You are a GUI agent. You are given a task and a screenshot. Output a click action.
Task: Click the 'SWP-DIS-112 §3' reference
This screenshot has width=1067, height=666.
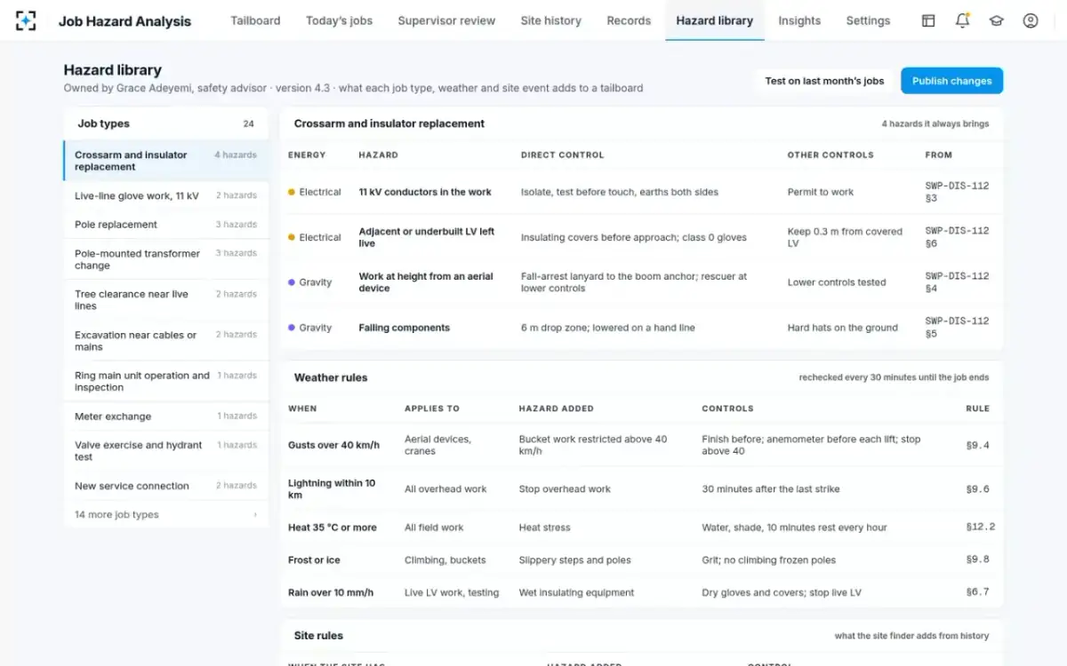957,192
